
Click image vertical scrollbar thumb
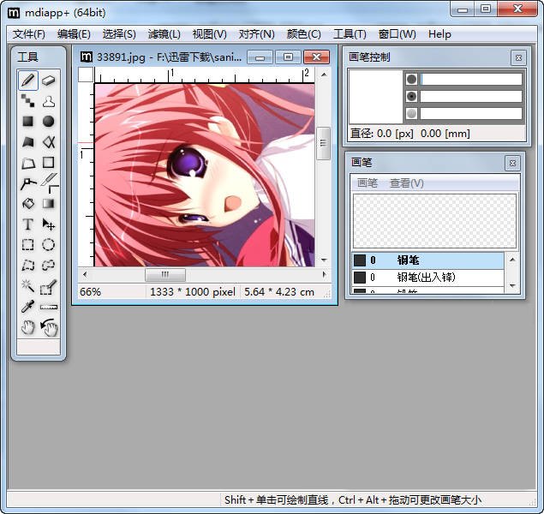(x=323, y=143)
